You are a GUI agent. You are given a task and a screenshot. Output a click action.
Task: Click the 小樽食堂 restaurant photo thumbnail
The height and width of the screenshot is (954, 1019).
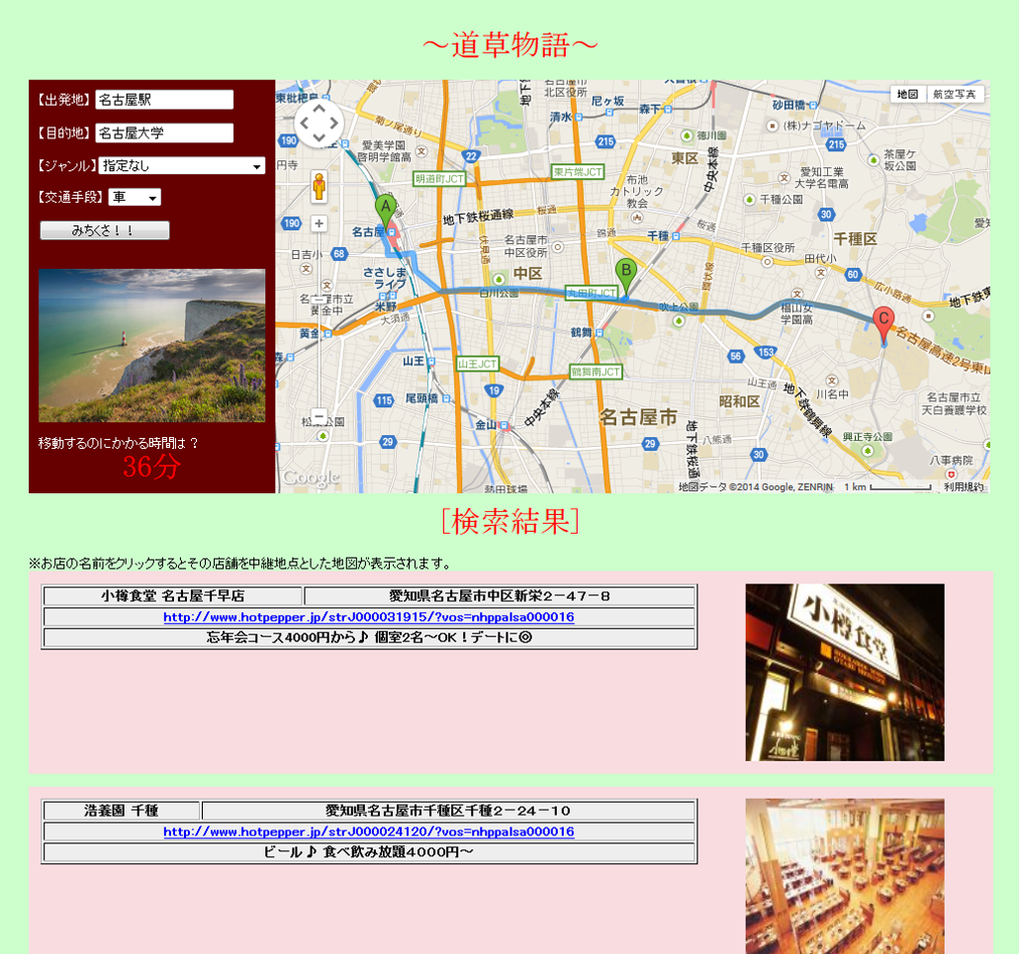click(x=844, y=672)
